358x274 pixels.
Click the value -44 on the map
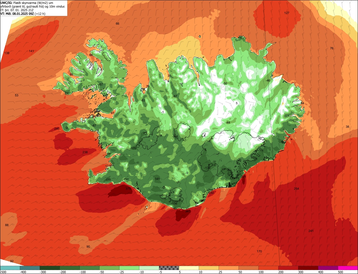pyautogui.click(x=228, y=123)
